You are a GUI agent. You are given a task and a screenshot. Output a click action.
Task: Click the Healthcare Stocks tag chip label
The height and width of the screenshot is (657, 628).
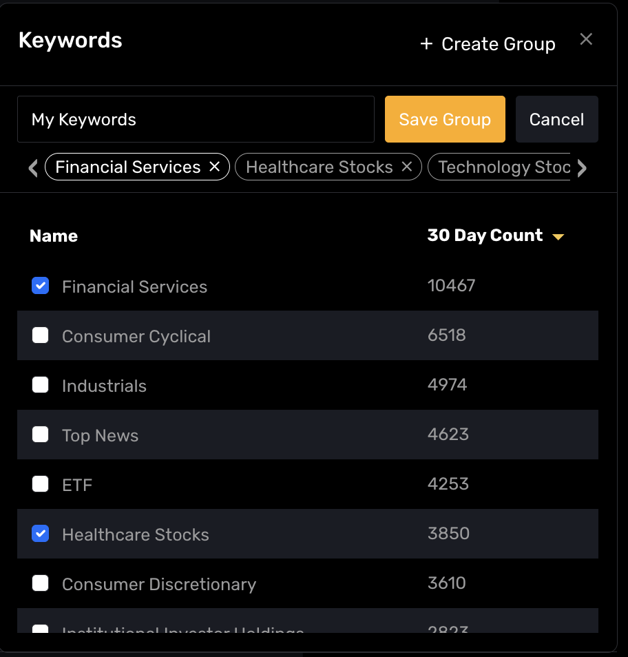pyautogui.click(x=319, y=167)
